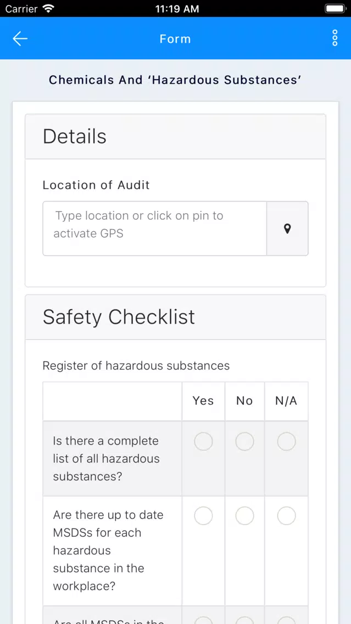This screenshot has height=624, width=351.
Task: Activate GPS with the pin icon
Action: point(287,229)
